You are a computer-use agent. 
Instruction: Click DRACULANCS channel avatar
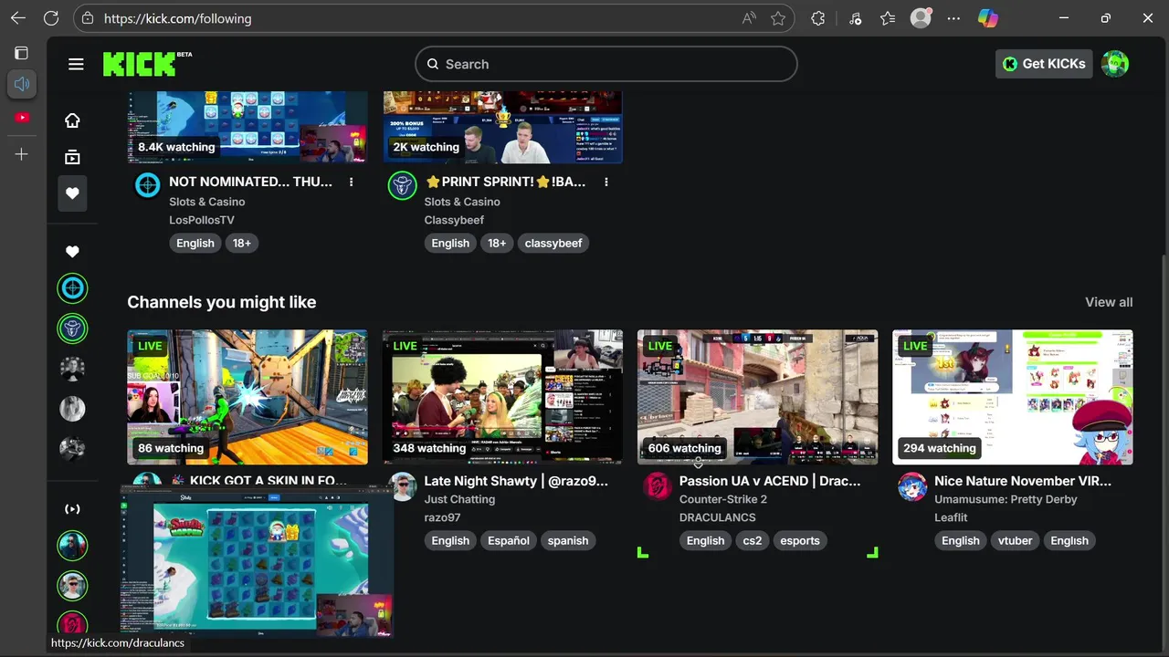coord(657,486)
